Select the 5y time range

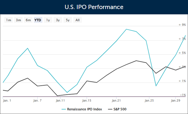coord(68,20)
